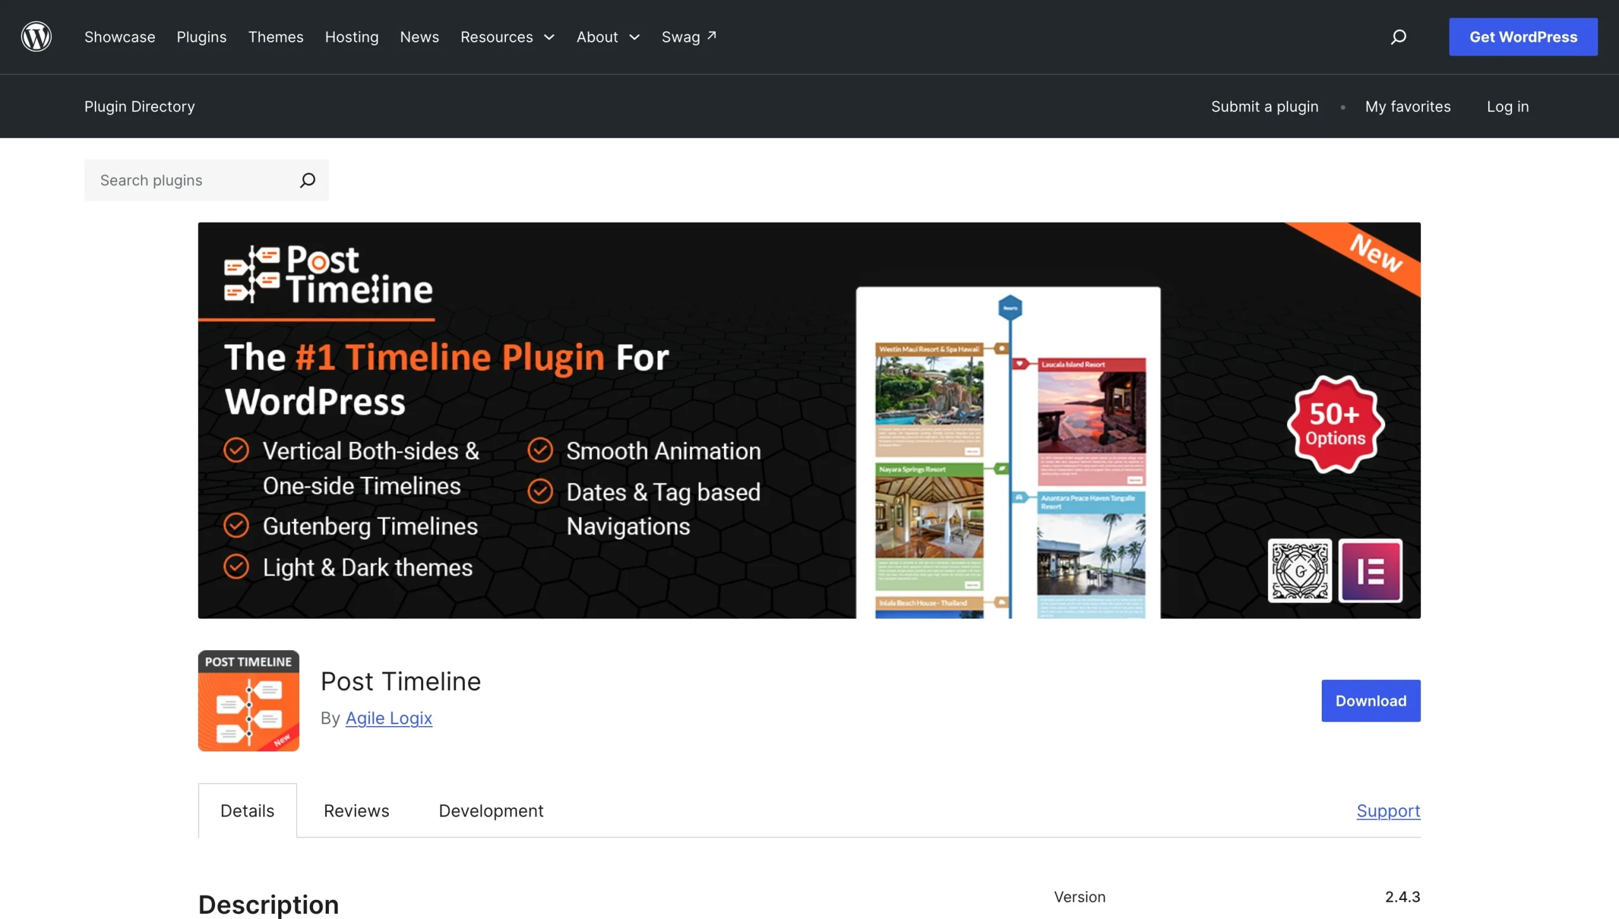Click the version number 2.4.3
This screenshot has height=919, width=1619.
click(x=1403, y=897)
